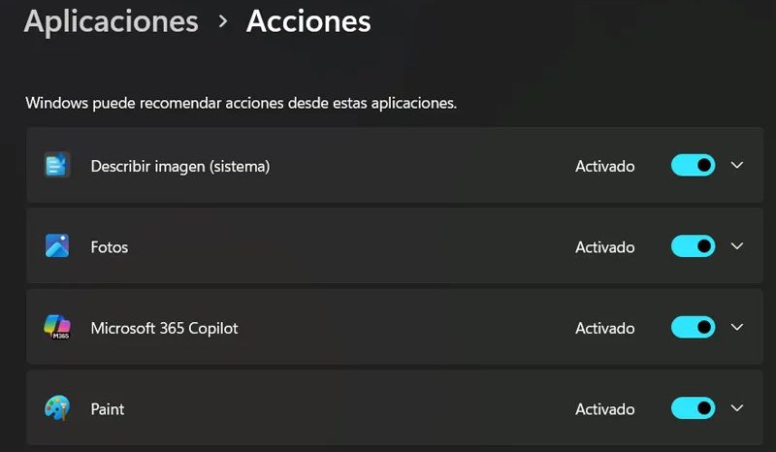The height and width of the screenshot is (452, 776).
Task: Expand the Fotos row chevron
Action: (737, 246)
